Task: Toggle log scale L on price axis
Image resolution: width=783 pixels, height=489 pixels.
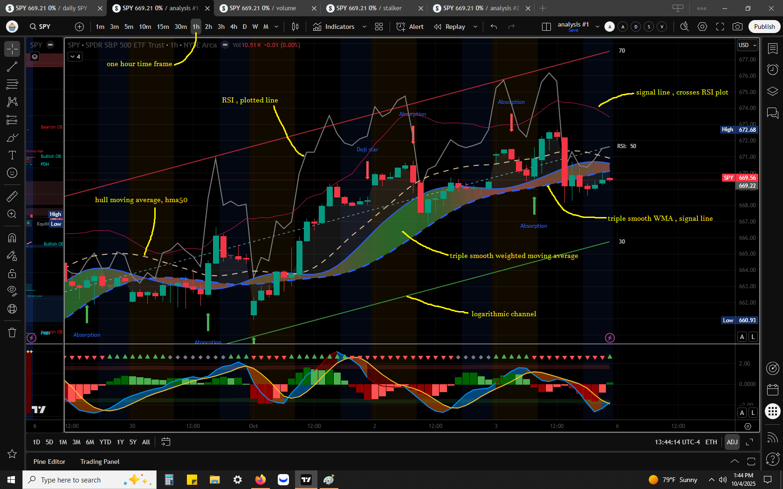Action: coord(753,337)
